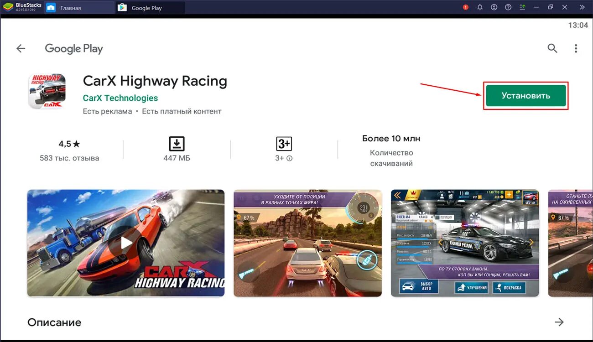Play the CarX trailer video thumbnail
593x342 pixels.
coord(126,243)
